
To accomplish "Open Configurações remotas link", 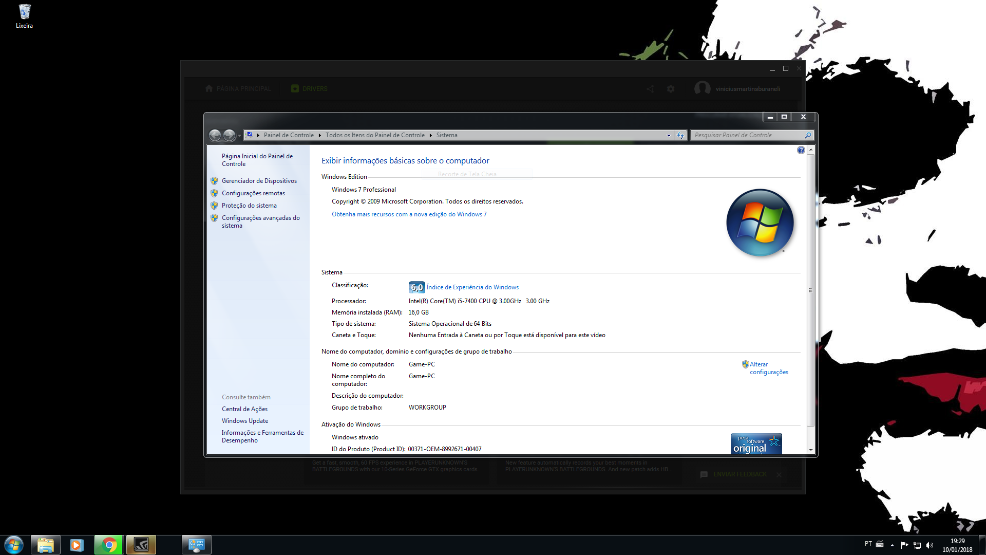I will tap(253, 193).
